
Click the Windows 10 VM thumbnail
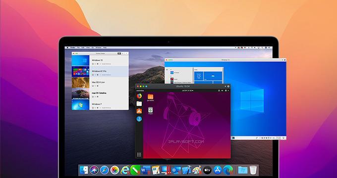80,60
